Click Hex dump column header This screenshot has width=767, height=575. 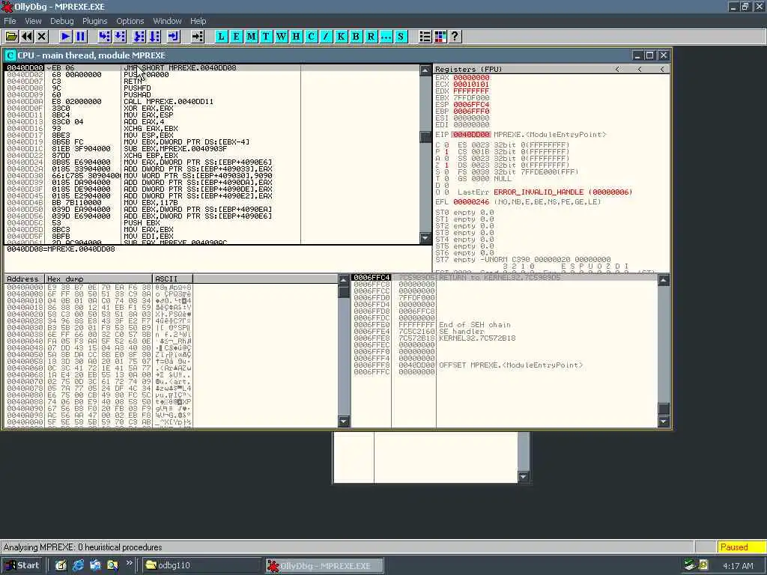tap(98, 279)
